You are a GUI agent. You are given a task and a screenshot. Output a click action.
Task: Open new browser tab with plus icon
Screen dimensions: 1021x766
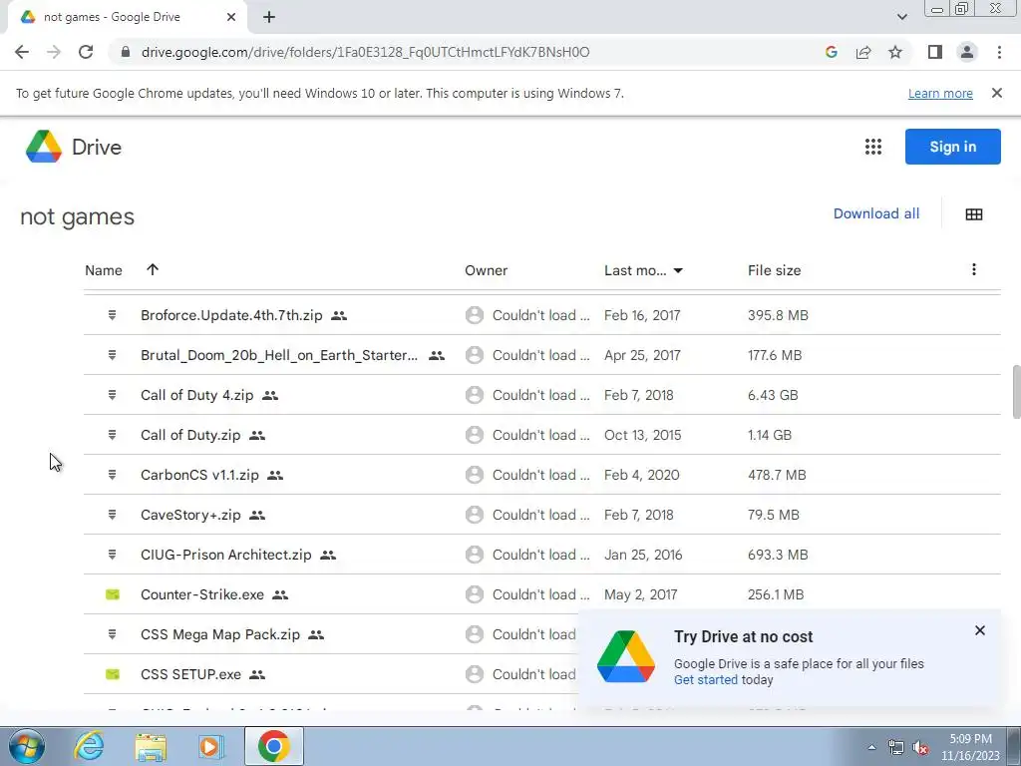[269, 18]
